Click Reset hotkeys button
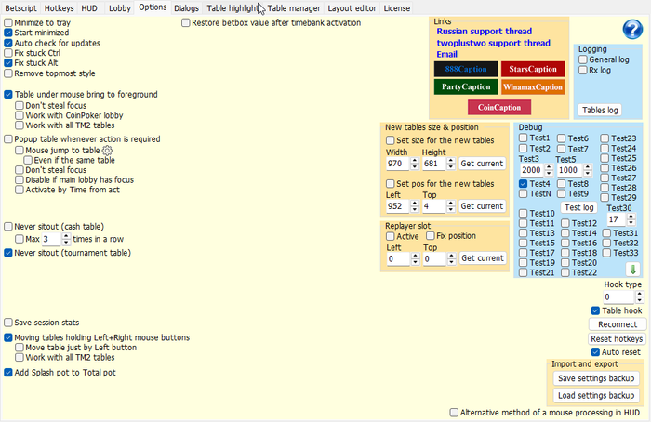Screen dimensions: 651x422 [x=617, y=339]
